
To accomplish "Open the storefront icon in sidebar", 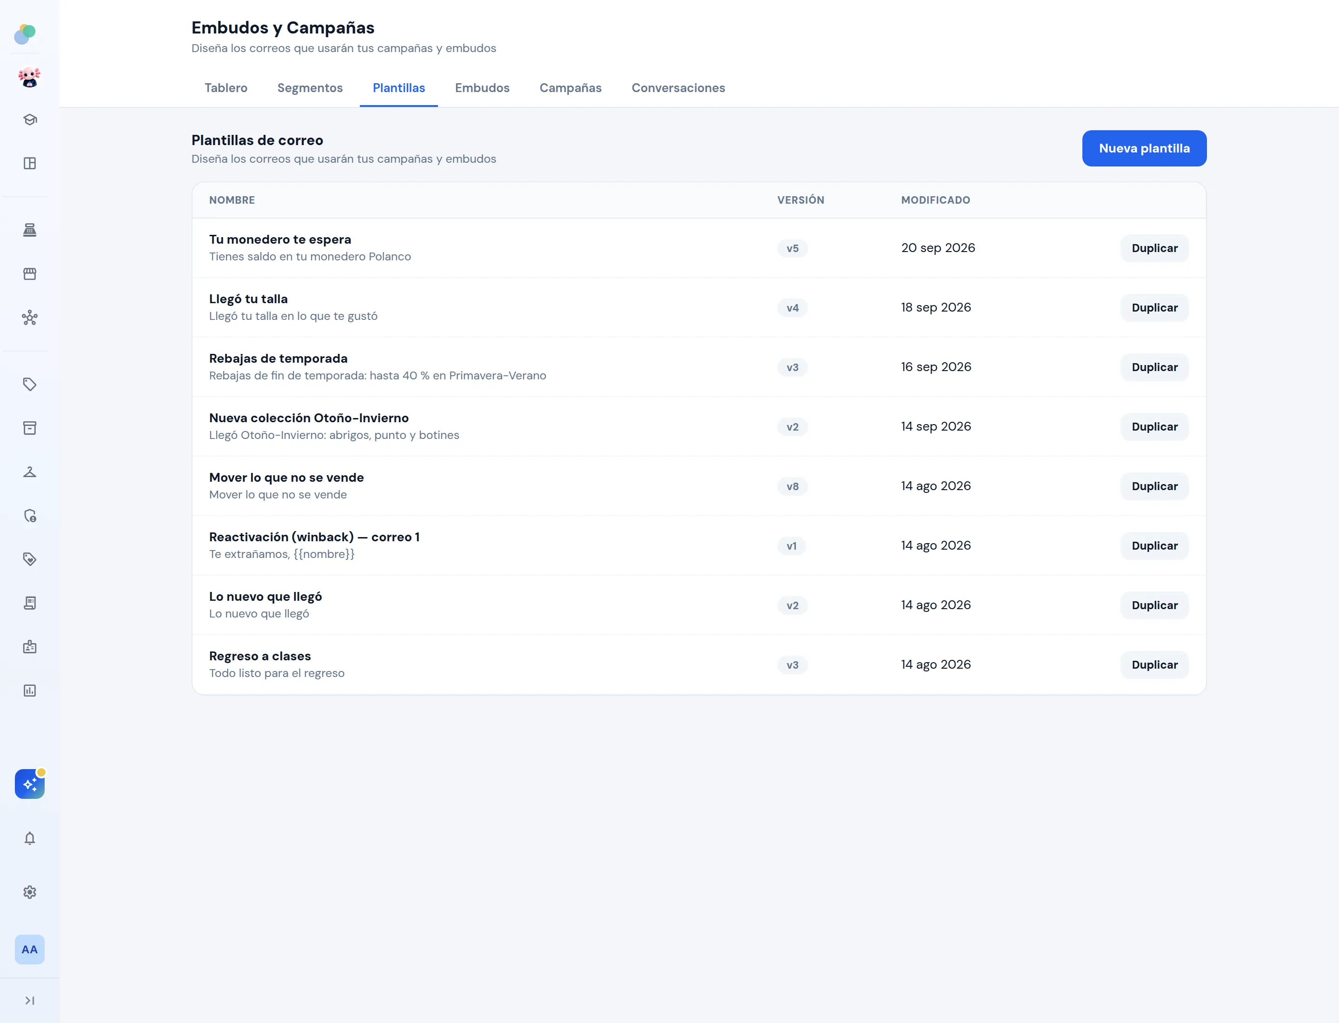I will (x=30, y=274).
